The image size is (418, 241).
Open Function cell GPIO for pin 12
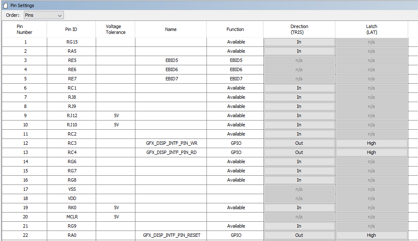(x=235, y=144)
